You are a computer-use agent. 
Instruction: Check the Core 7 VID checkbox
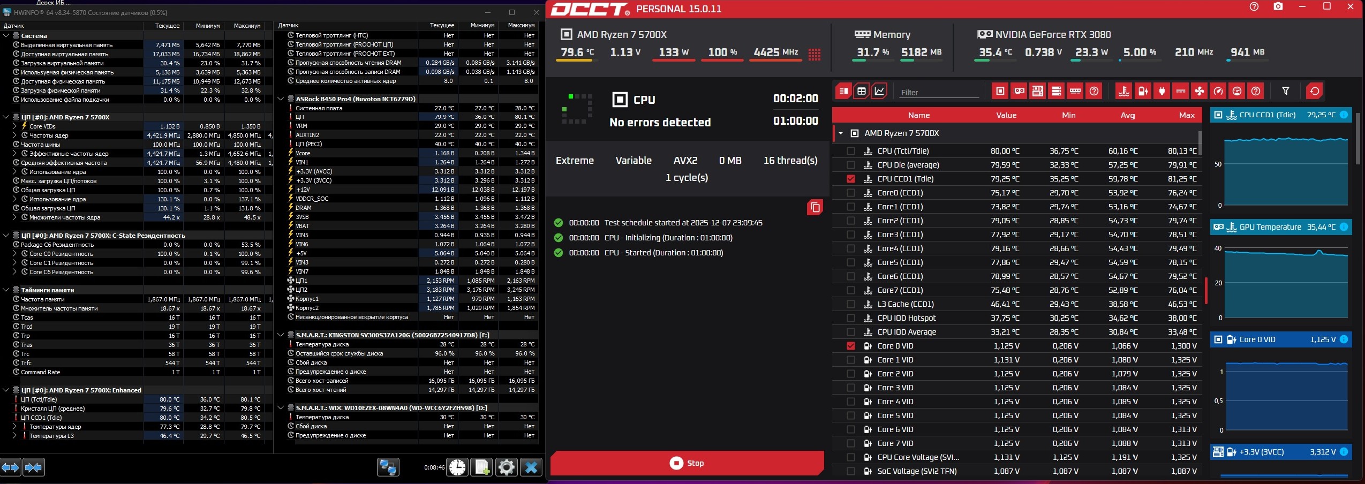[850, 443]
